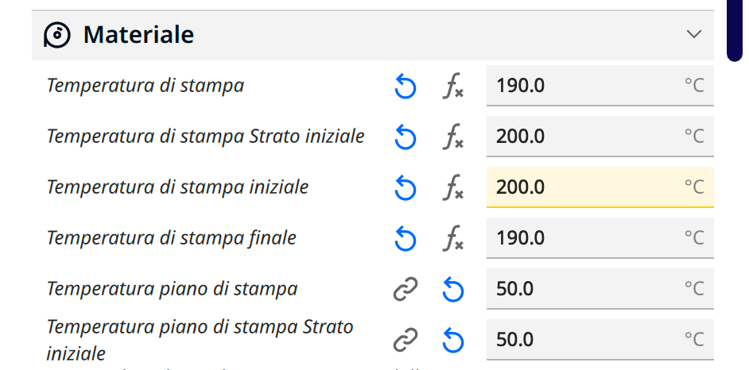Reset Temperatura di stampa Strato iniziale value
This screenshot has width=749, height=370.
(x=406, y=138)
